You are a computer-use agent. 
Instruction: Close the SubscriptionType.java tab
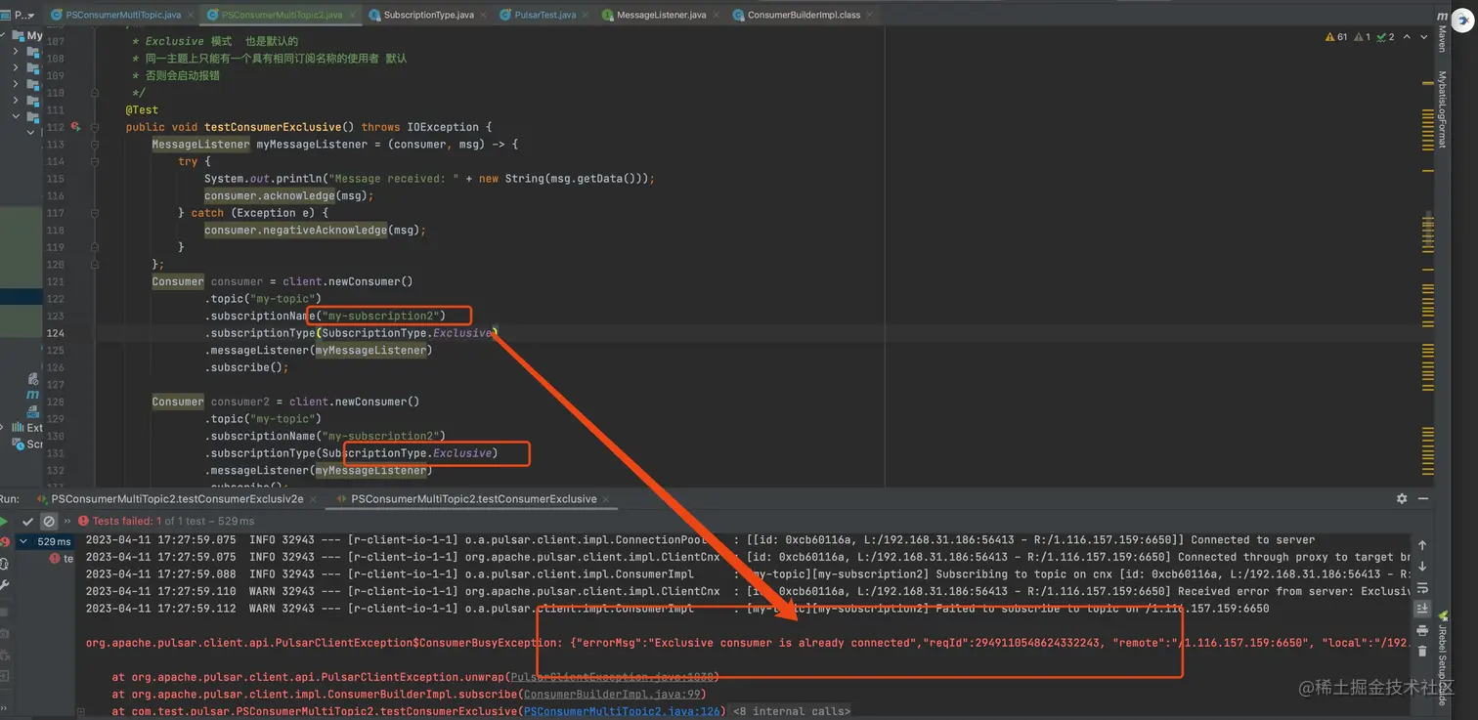pos(483,16)
